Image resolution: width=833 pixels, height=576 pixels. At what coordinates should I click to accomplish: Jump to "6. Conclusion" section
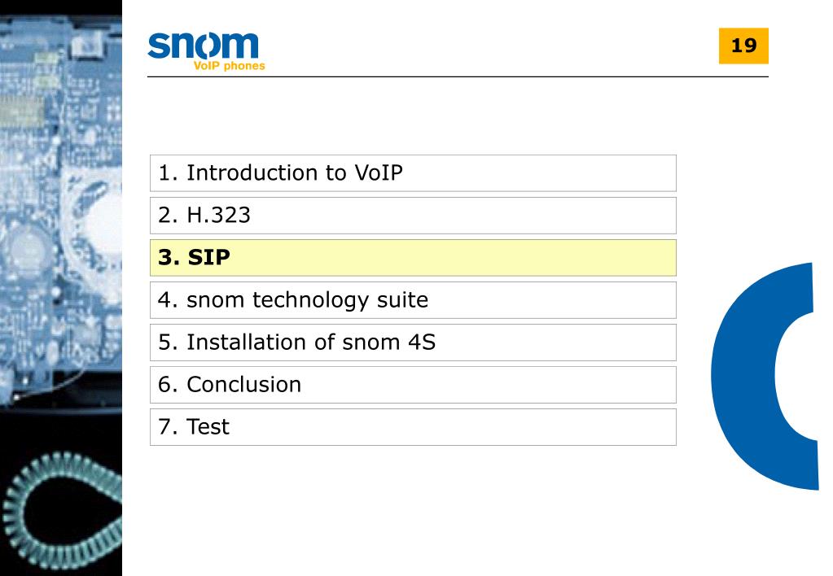(413, 385)
